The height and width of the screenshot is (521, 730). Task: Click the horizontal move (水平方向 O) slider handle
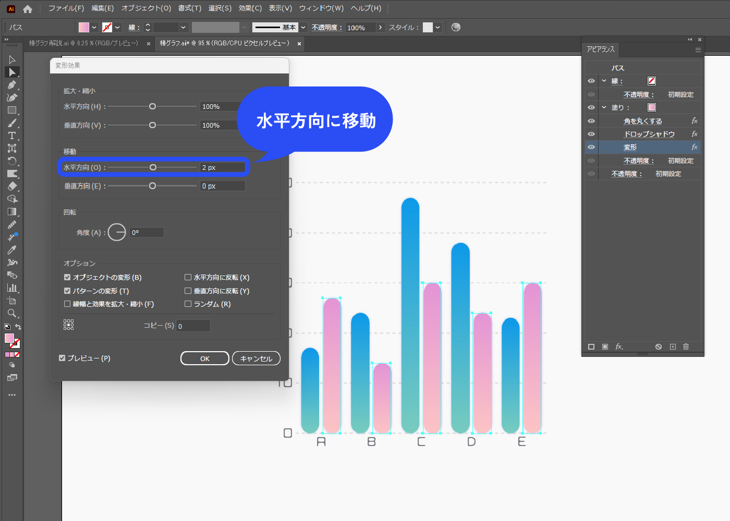tap(153, 167)
